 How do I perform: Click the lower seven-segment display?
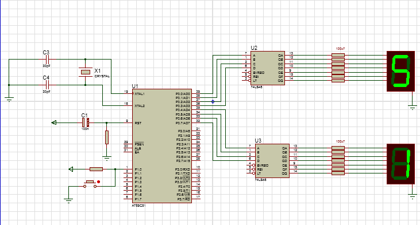click(x=400, y=164)
